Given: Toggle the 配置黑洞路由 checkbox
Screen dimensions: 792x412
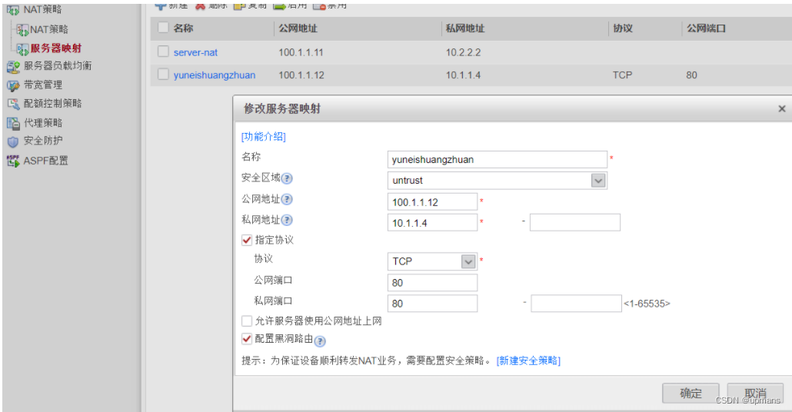Looking at the screenshot, I should pos(247,338).
